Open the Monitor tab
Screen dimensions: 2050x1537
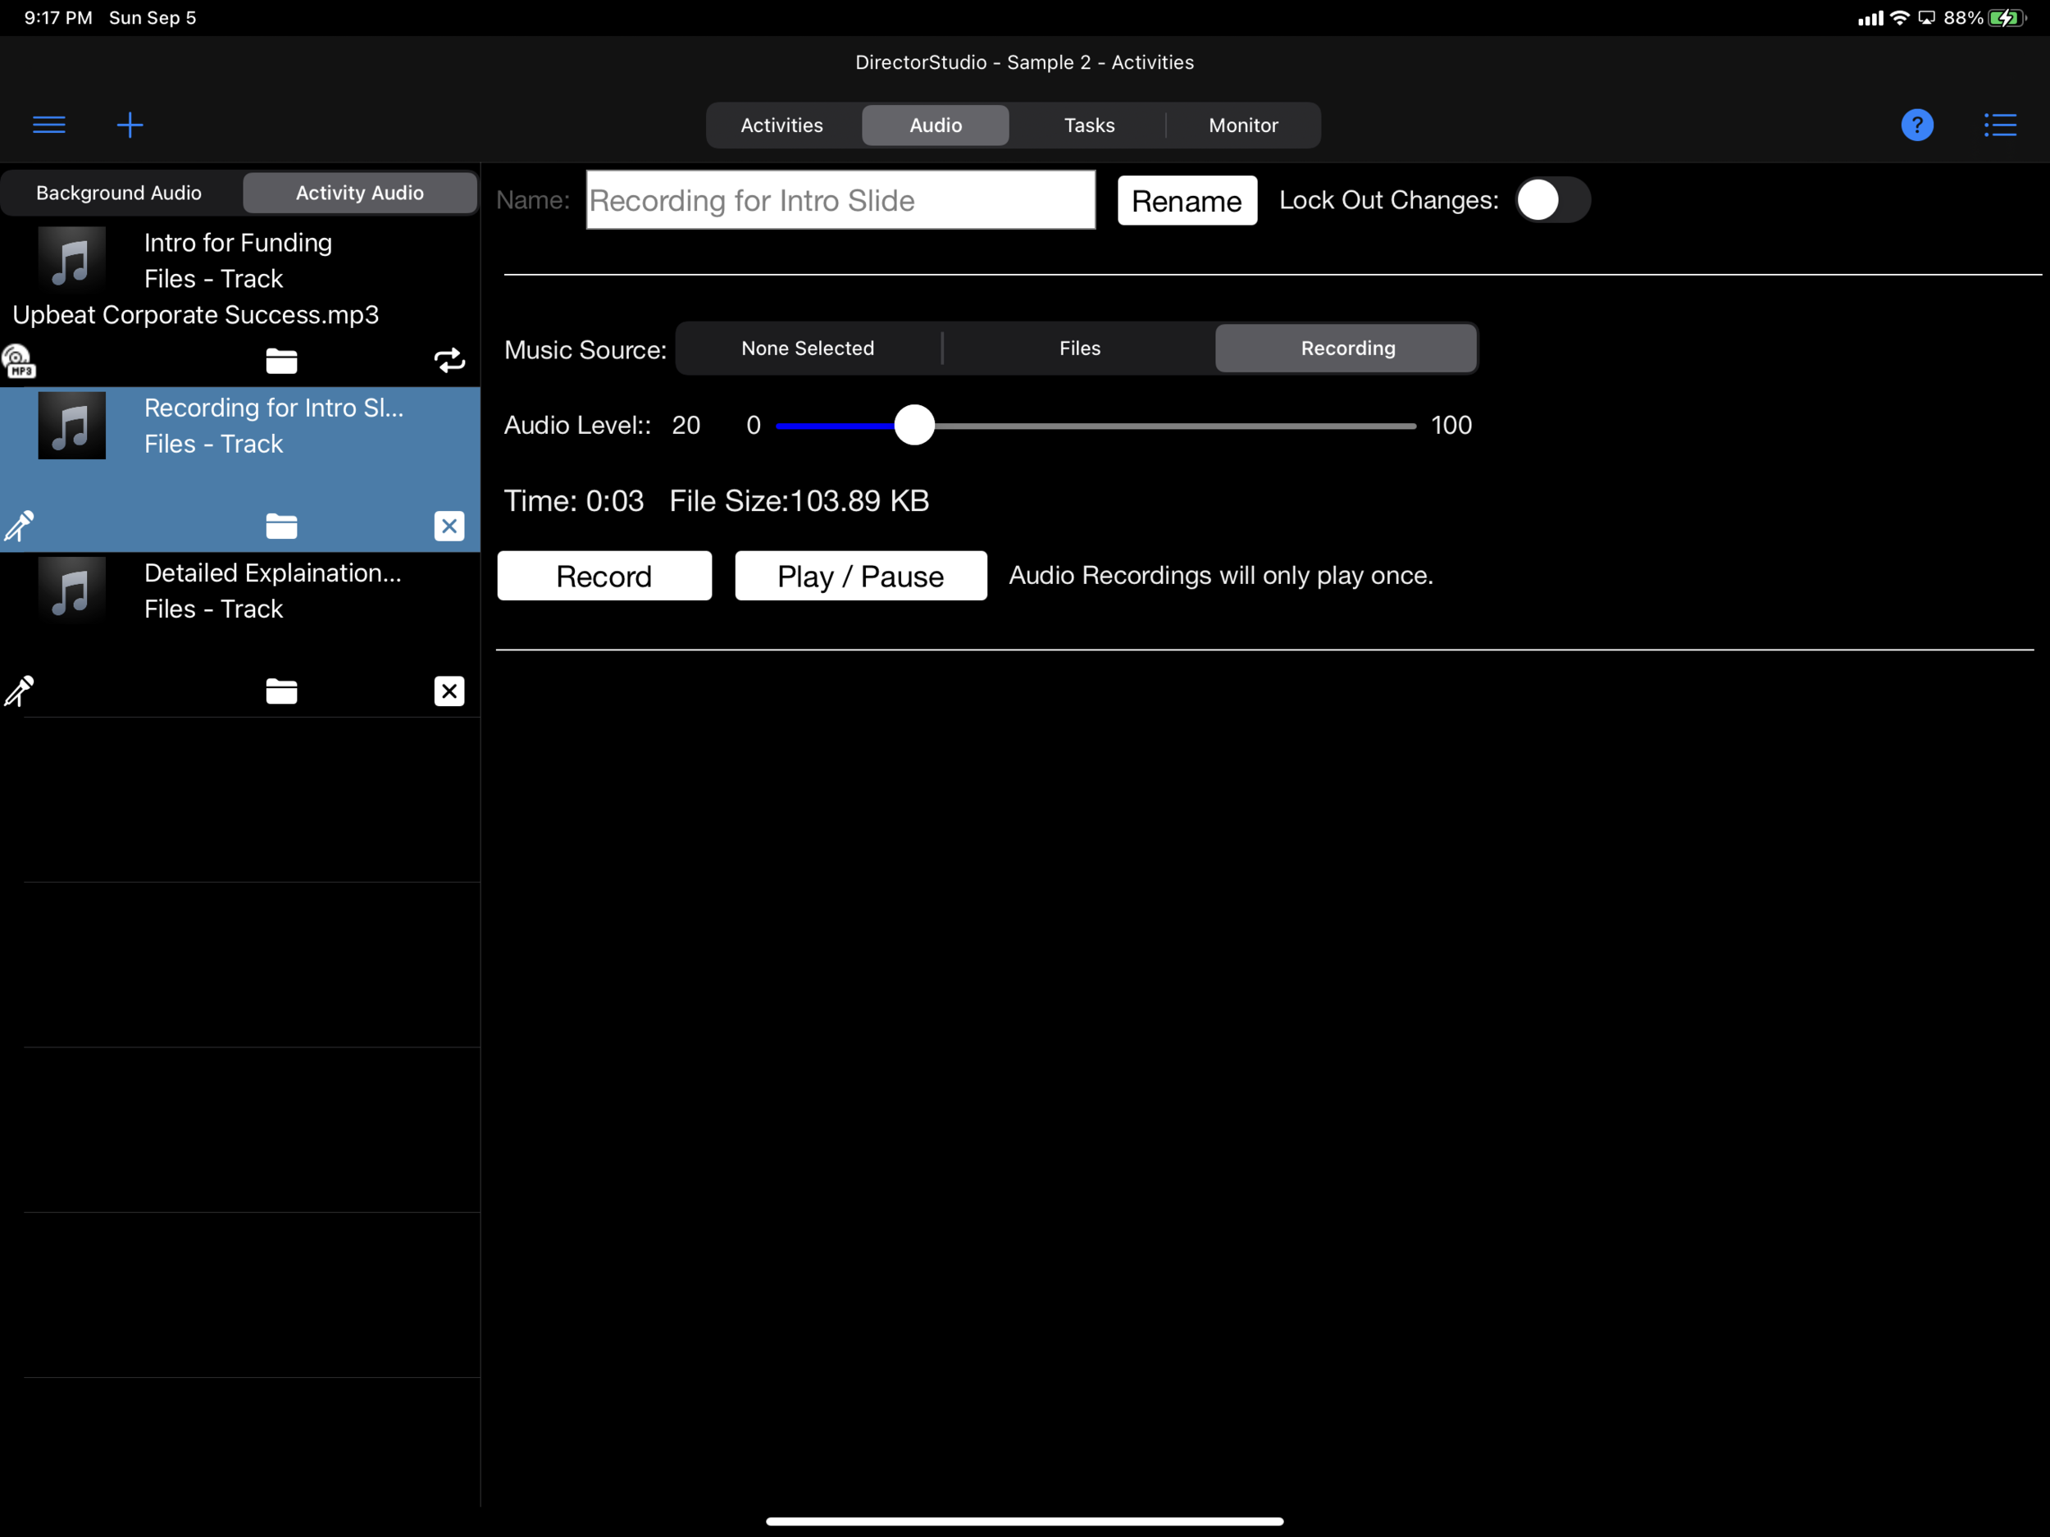coord(1243,125)
